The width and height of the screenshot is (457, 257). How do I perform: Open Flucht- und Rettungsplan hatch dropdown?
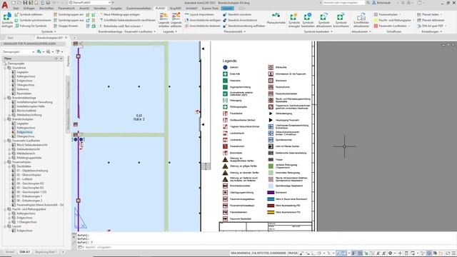pyautogui.click(x=413, y=20)
